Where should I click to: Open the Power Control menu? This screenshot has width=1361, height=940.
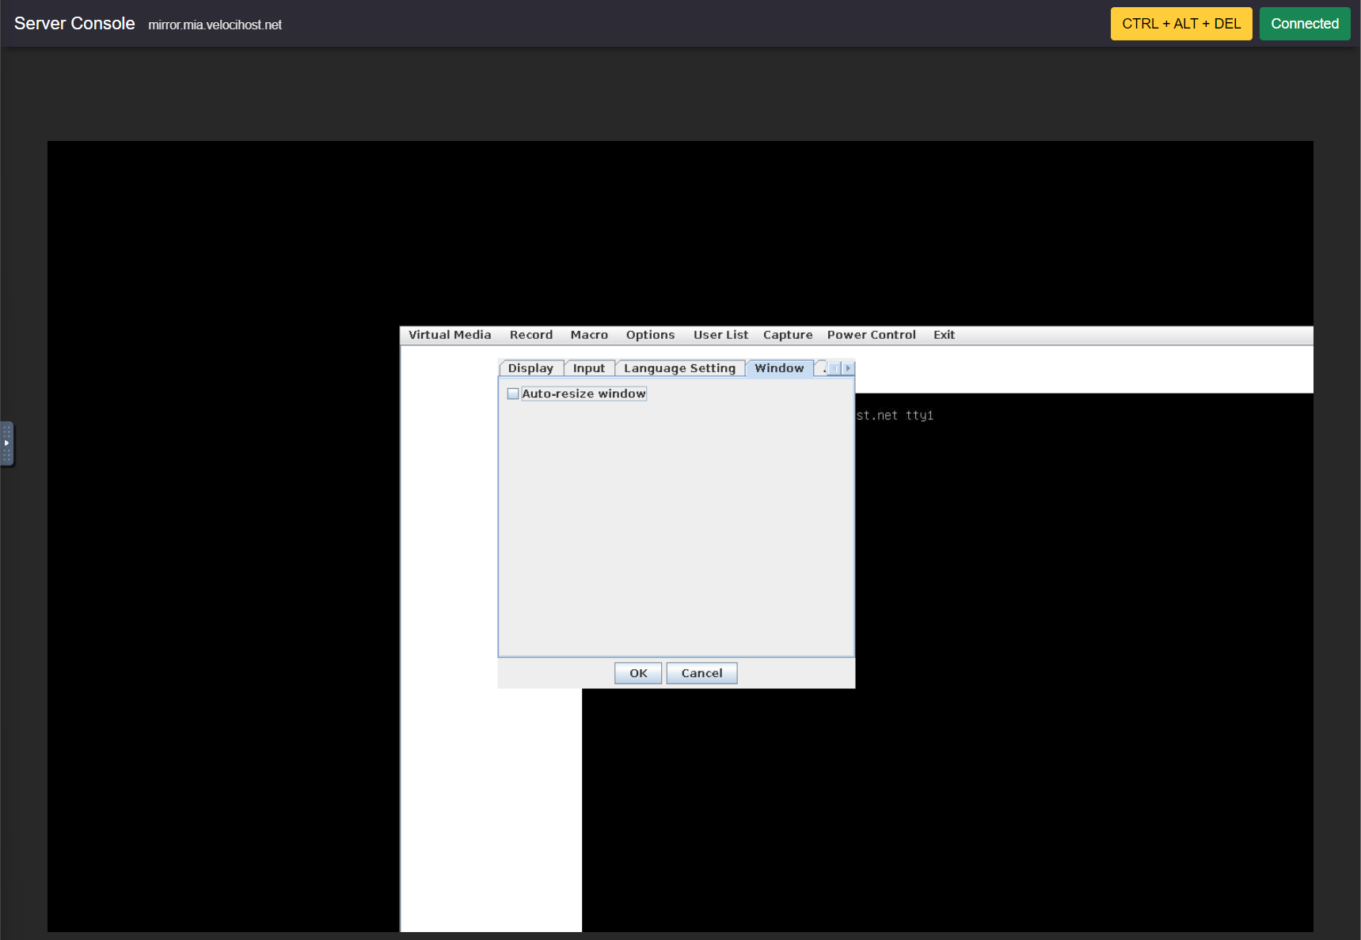[x=871, y=334]
